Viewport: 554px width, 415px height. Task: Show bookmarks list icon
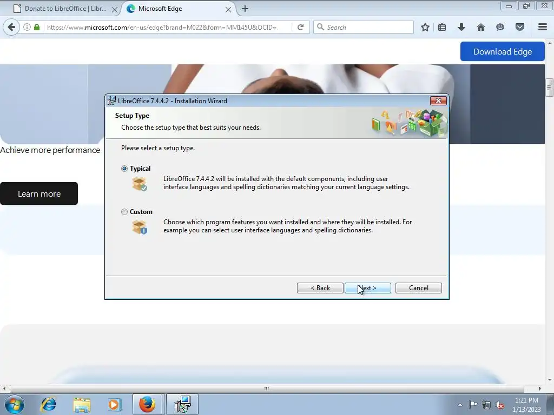point(442,27)
